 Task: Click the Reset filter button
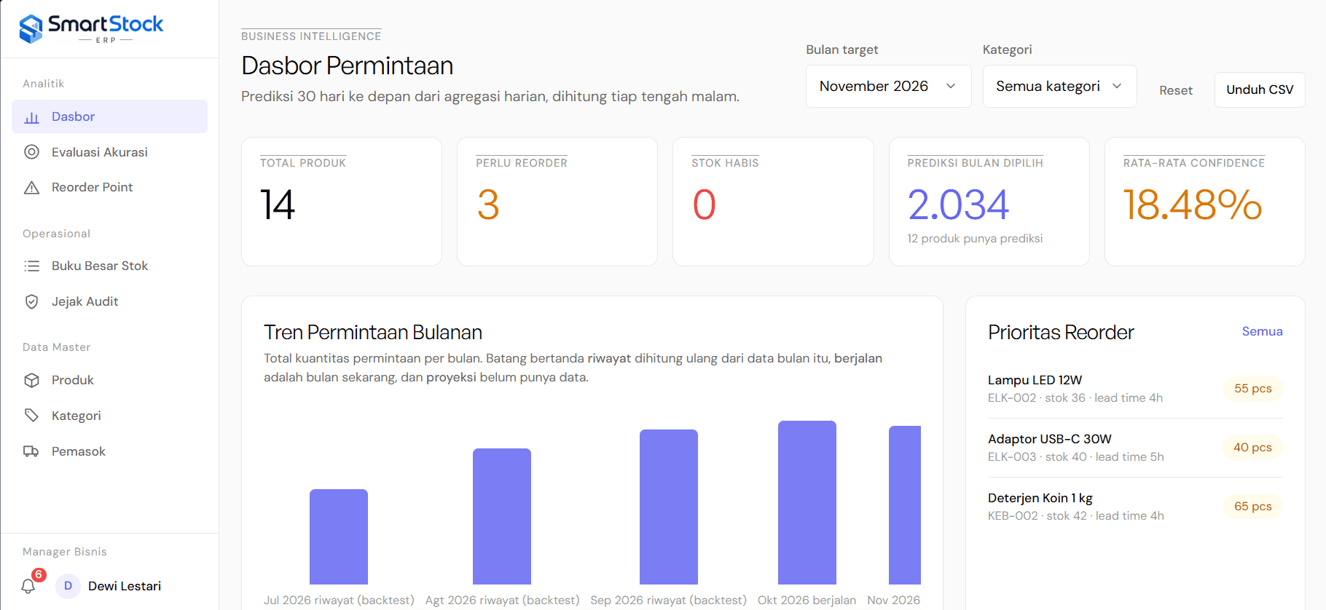[x=1176, y=90]
